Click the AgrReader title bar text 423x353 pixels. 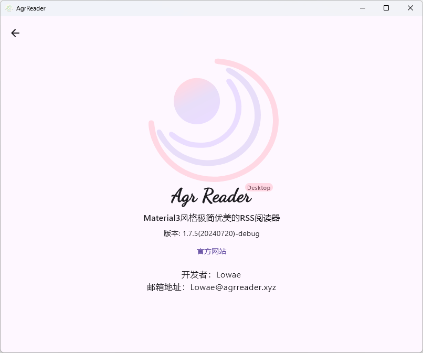[31, 8]
